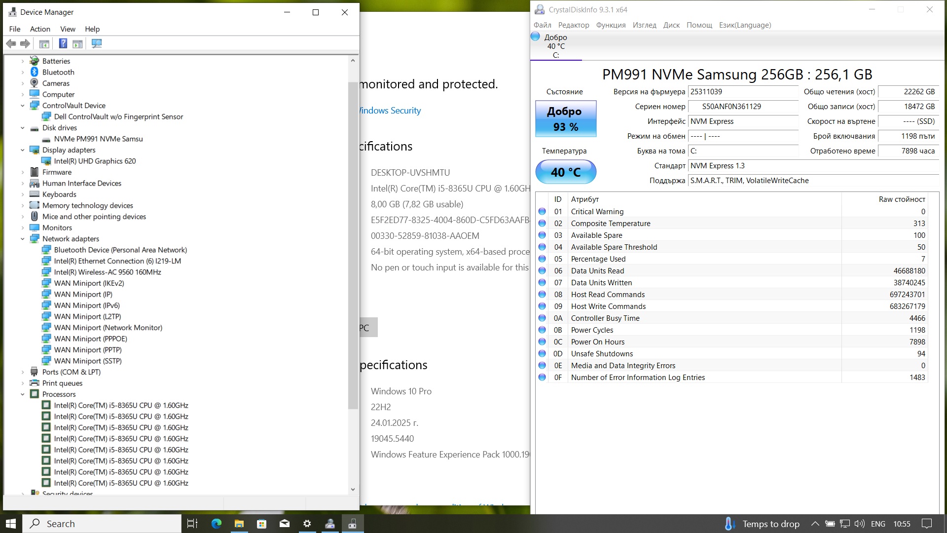
Task: Expand the Computer node
Action: point(23,94)
